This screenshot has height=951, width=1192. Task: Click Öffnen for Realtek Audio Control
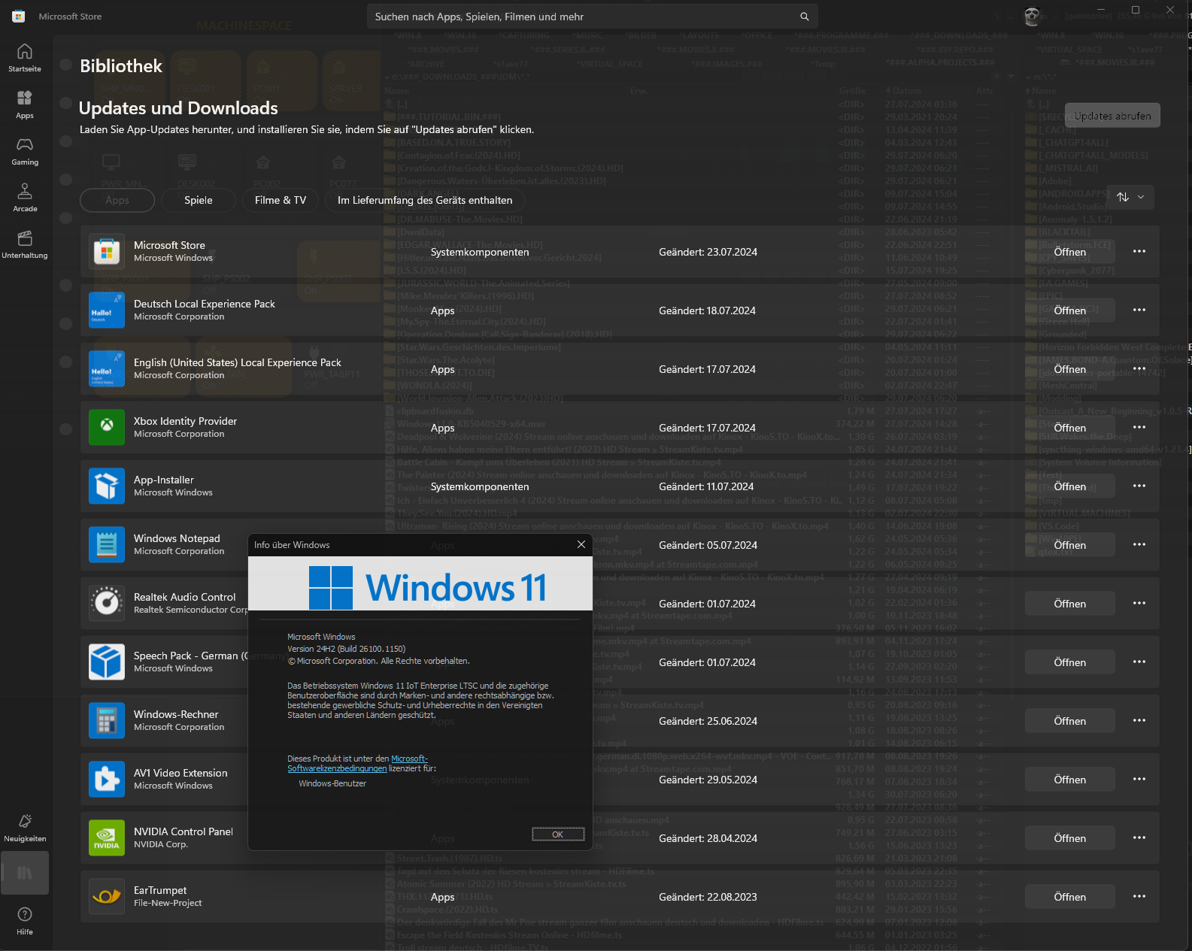tap(1069, 604)
